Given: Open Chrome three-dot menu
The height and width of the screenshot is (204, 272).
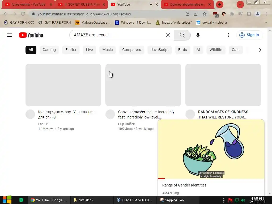Looking at the screenshot, I should (266, 14).
